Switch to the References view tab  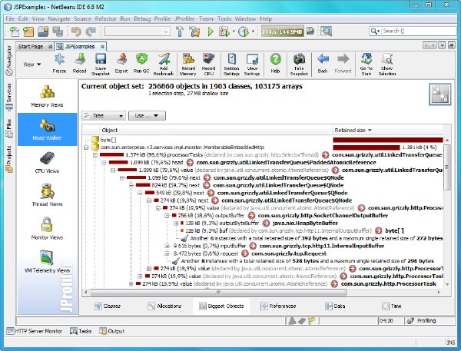[278, 306]
